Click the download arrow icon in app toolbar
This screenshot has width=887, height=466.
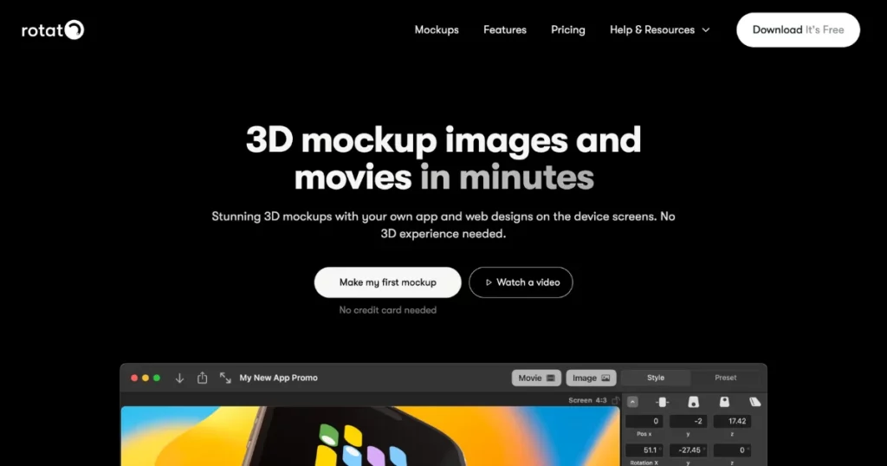coord(179,378)
